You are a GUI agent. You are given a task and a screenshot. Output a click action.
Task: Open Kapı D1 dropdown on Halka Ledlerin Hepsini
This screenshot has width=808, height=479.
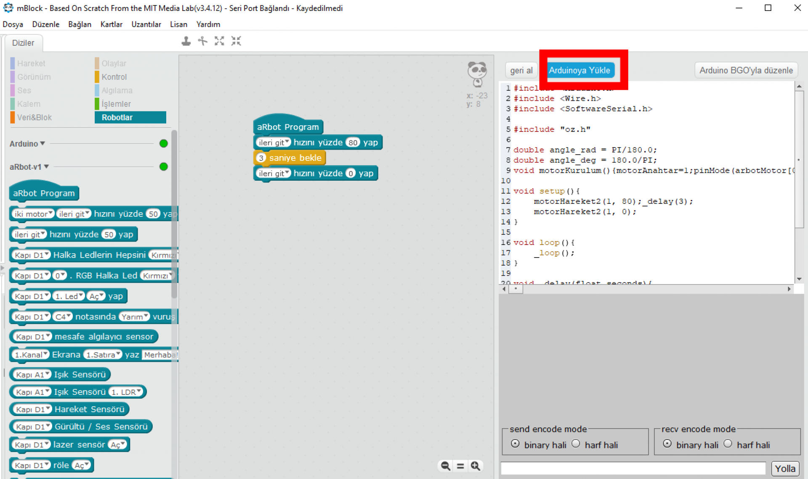(31, 255)
